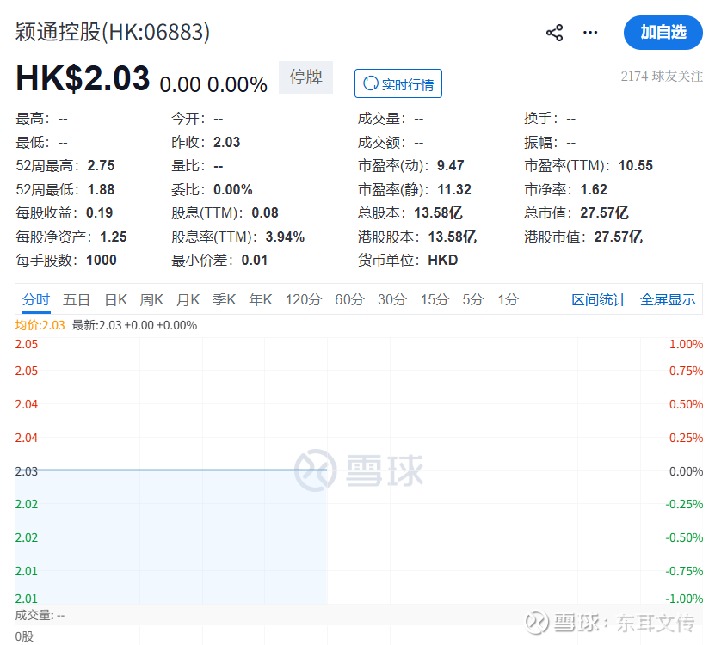This screenshot has height=645, width=715.
Task: Open the three-dot more options menu
Action: pos(590,33)
